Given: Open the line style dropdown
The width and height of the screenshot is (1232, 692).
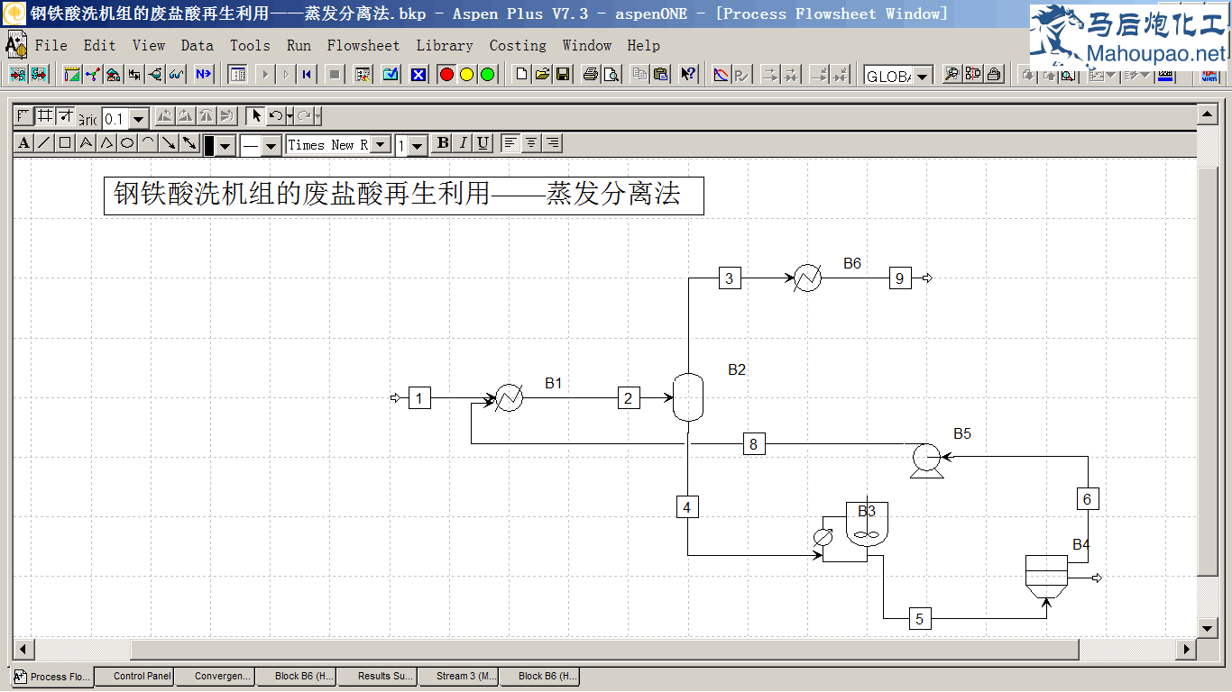Looking at the screenshot, I should 271,146.
